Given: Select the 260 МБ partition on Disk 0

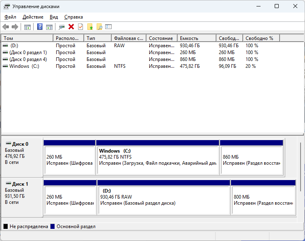Looking at the screenshot, I should coord(70,157).
